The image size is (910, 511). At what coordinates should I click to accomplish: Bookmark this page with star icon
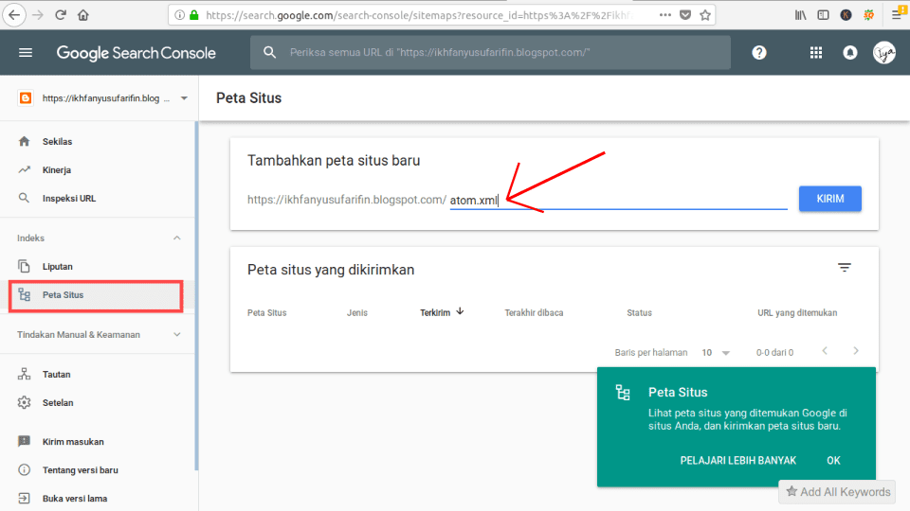705,15
